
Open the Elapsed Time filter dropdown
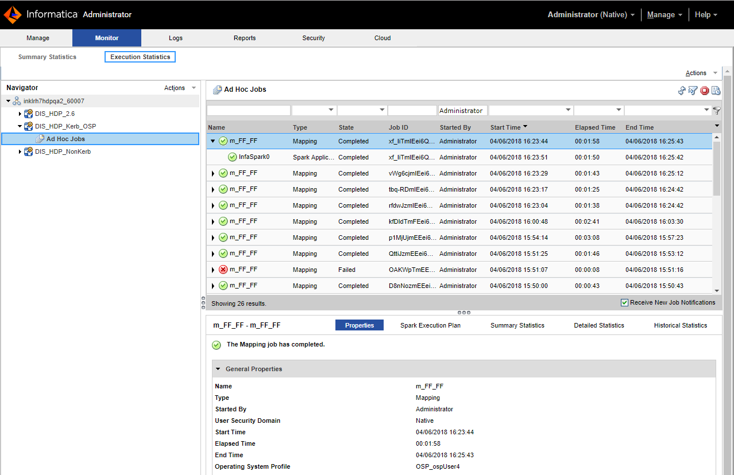[x=619, y=110]
